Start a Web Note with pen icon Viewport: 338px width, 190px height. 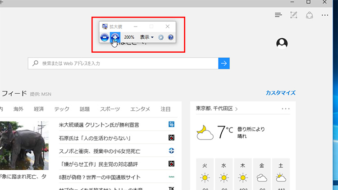coord(294,15)
